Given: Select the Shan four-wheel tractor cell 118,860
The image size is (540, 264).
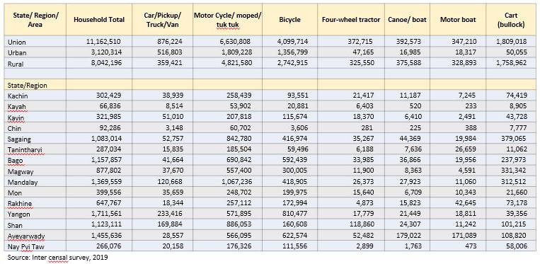Looking at the screenshot, I should [360, 225].
